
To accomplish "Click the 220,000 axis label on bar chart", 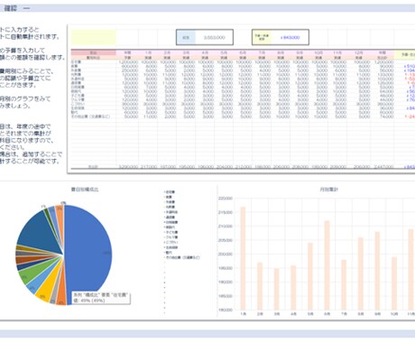I will [226, 199].
